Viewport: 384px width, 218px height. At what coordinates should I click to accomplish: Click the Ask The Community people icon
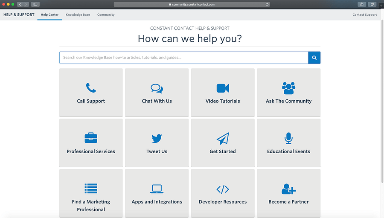[288, 88]
